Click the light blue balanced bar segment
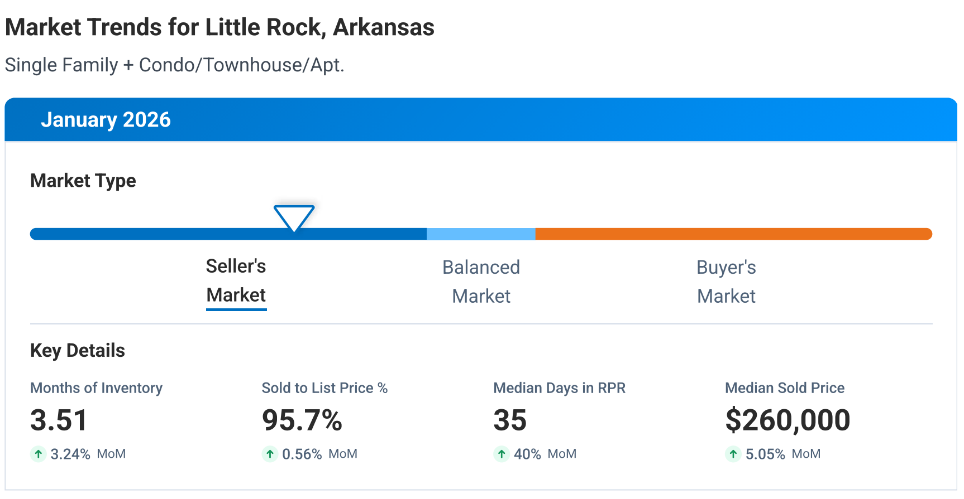This screenshot has width=964, height=499. (x=481, y=234)
